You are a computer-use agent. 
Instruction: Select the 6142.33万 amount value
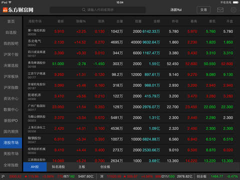coord(151,31)
